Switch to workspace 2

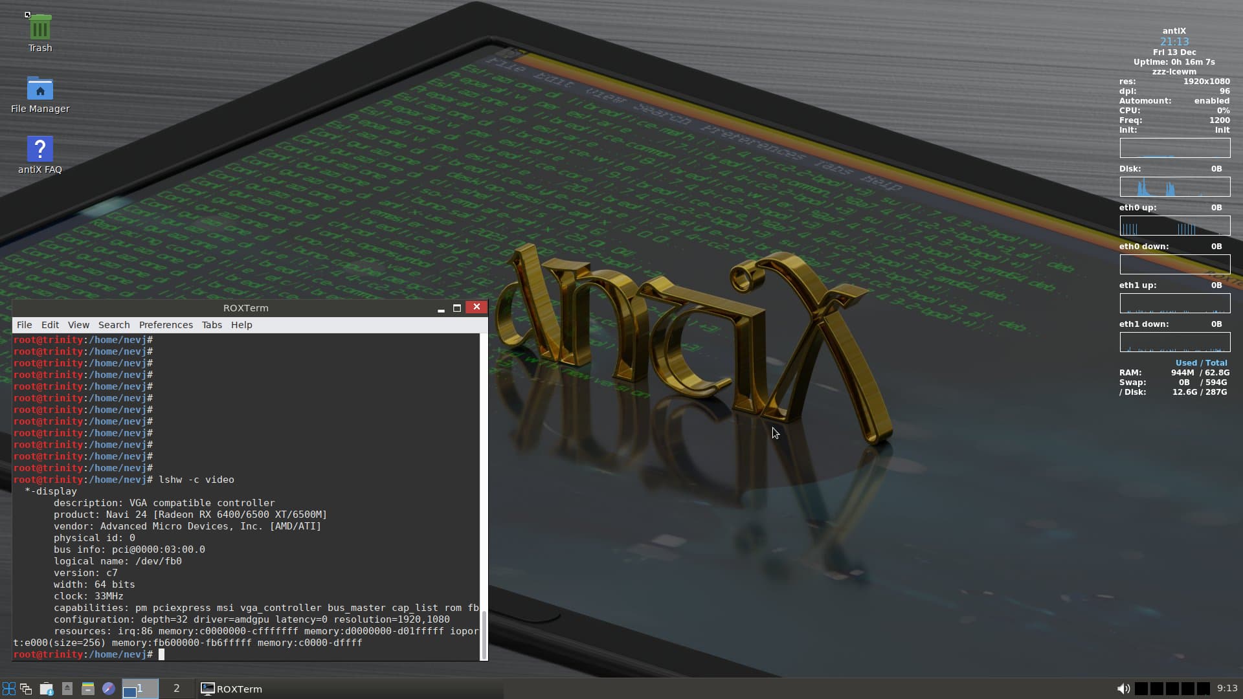[x=176, y=689]
